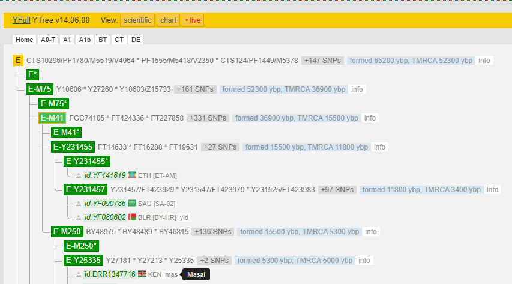This screenshot has height=284, width=512.
Task: Open info for the E-M75 row
Action: click(357, 89)
